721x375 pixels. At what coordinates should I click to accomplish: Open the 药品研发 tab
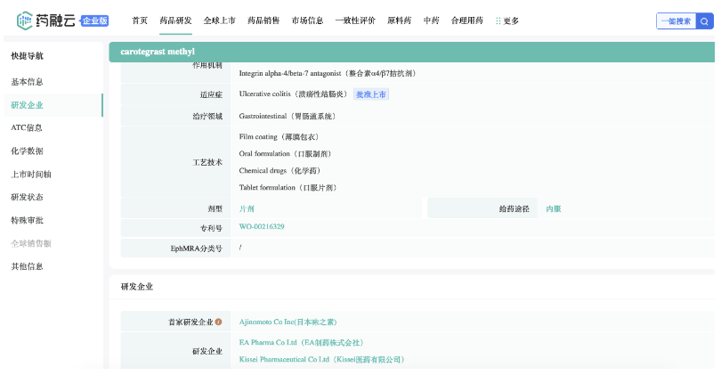[x=175, y=20]
